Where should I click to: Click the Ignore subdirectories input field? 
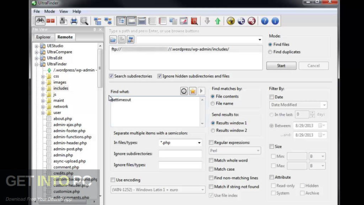tap(180, 154)
